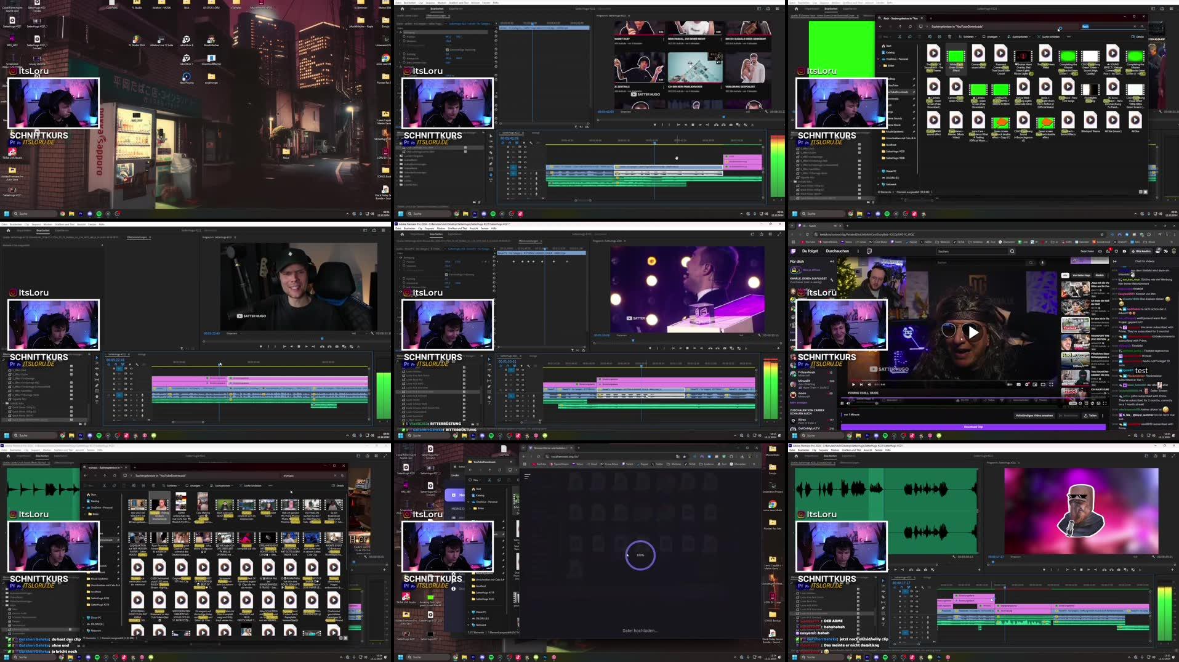Clear the 'flash' search in Explorer
Image resolution: width=1179 pixels, height=662 pixels.
click(1135, 26)
